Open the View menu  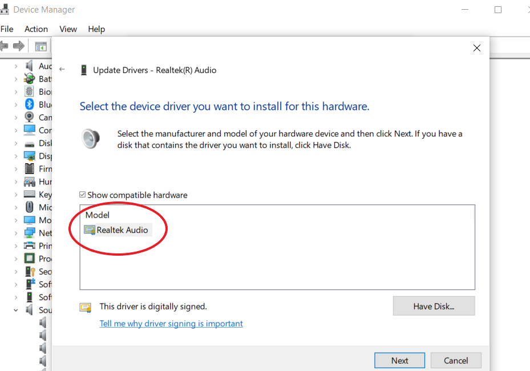(x=68, y=29)
